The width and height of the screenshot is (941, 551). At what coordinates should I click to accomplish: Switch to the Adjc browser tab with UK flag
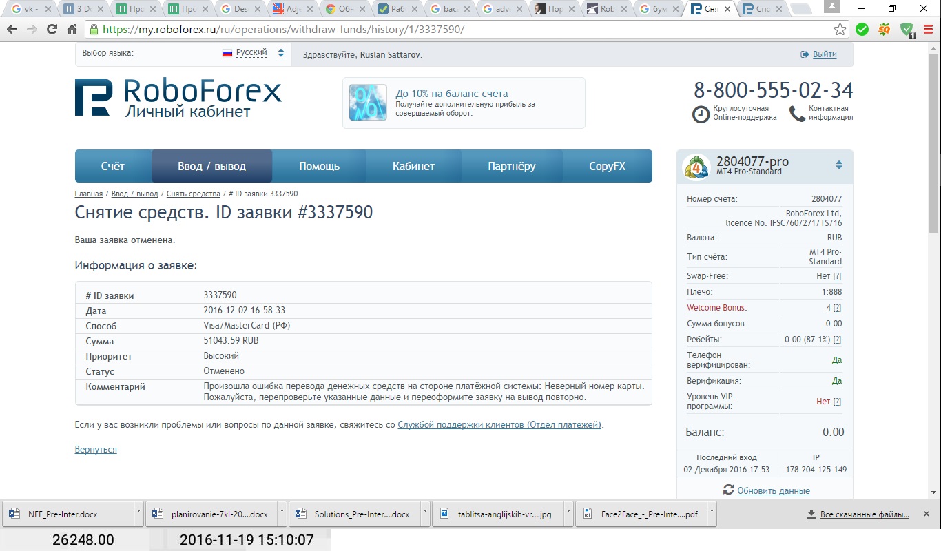tap(293, 9)
